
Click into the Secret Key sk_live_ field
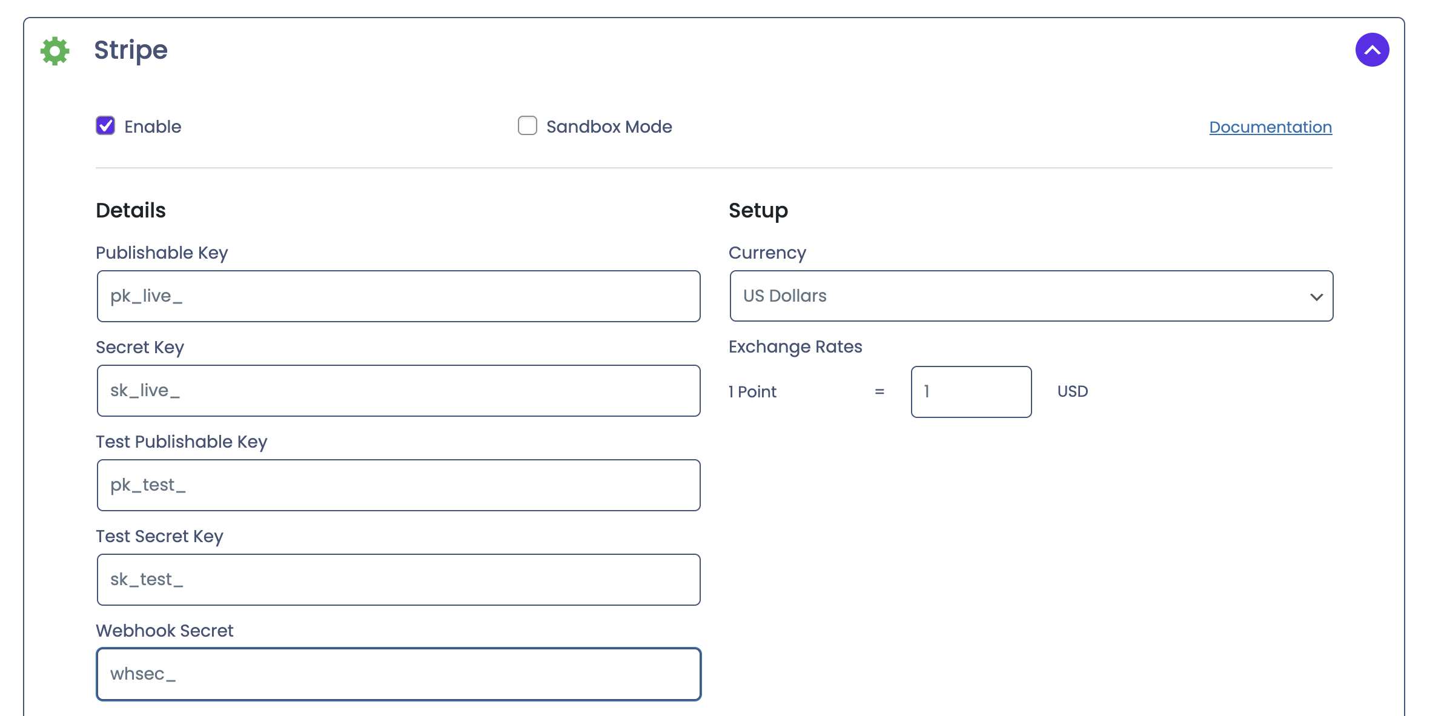399,391
